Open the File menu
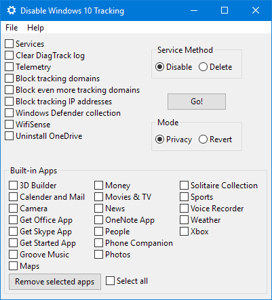The width and height of the screenshot is (272, 300). click(x=12, y=28)
